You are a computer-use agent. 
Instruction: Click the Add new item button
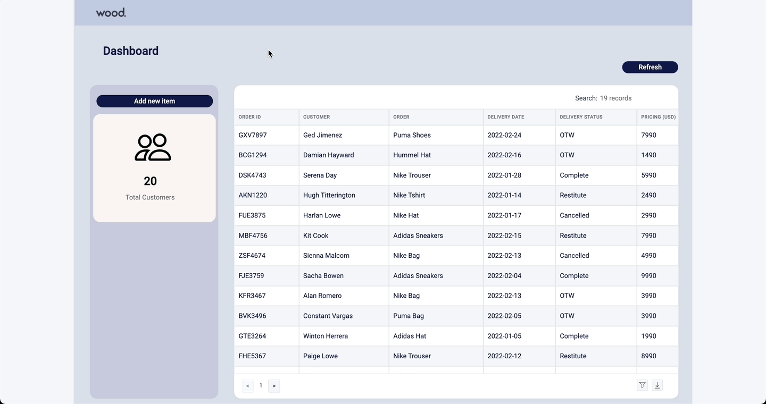[x=154, y=101]
